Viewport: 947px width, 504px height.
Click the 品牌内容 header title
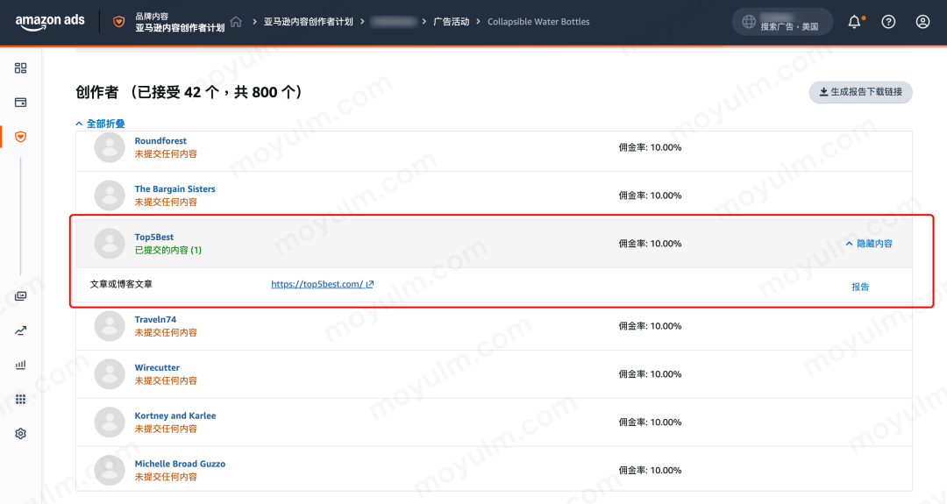(152, 17)
